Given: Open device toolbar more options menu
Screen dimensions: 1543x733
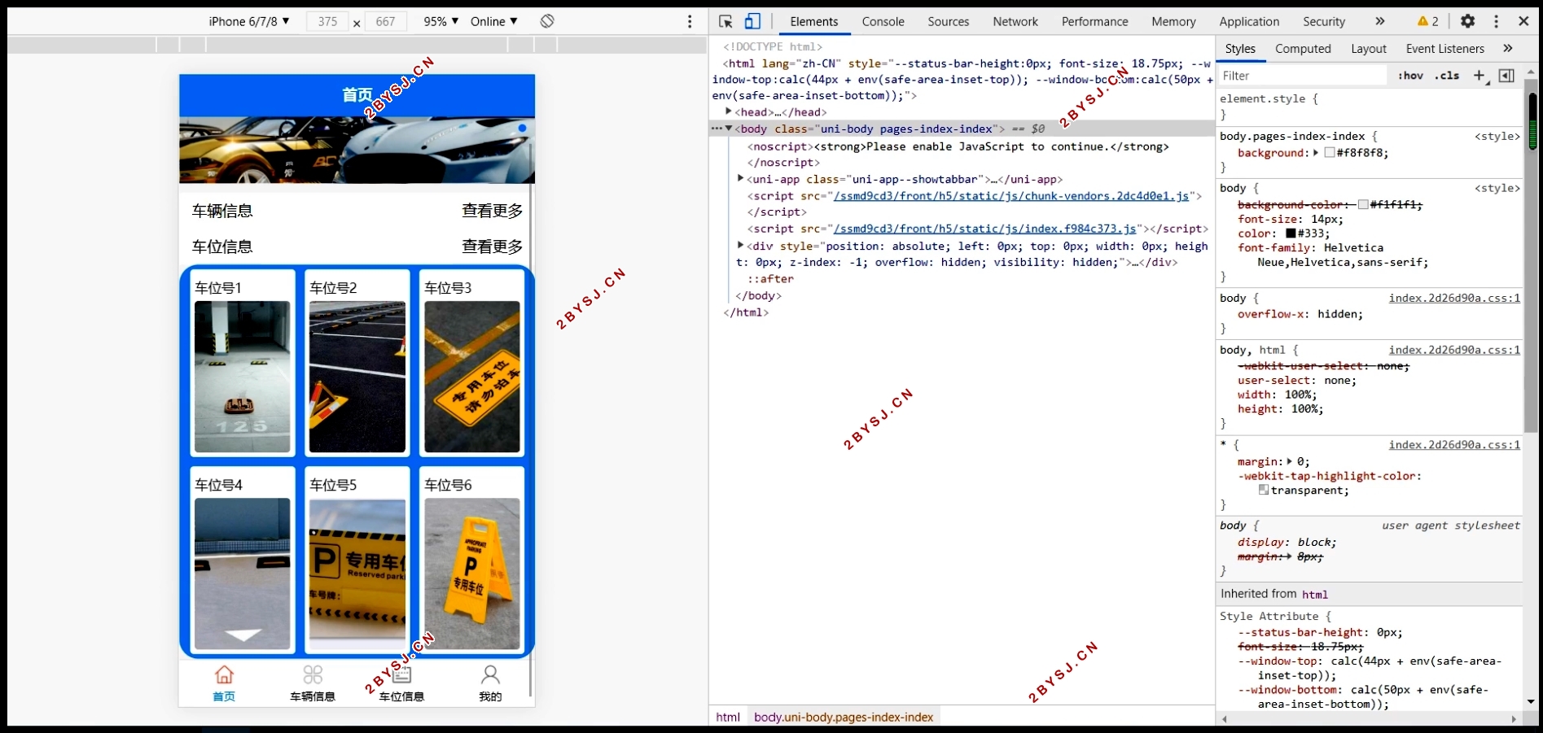Looking at the screenshot, I should pos(690,21).
